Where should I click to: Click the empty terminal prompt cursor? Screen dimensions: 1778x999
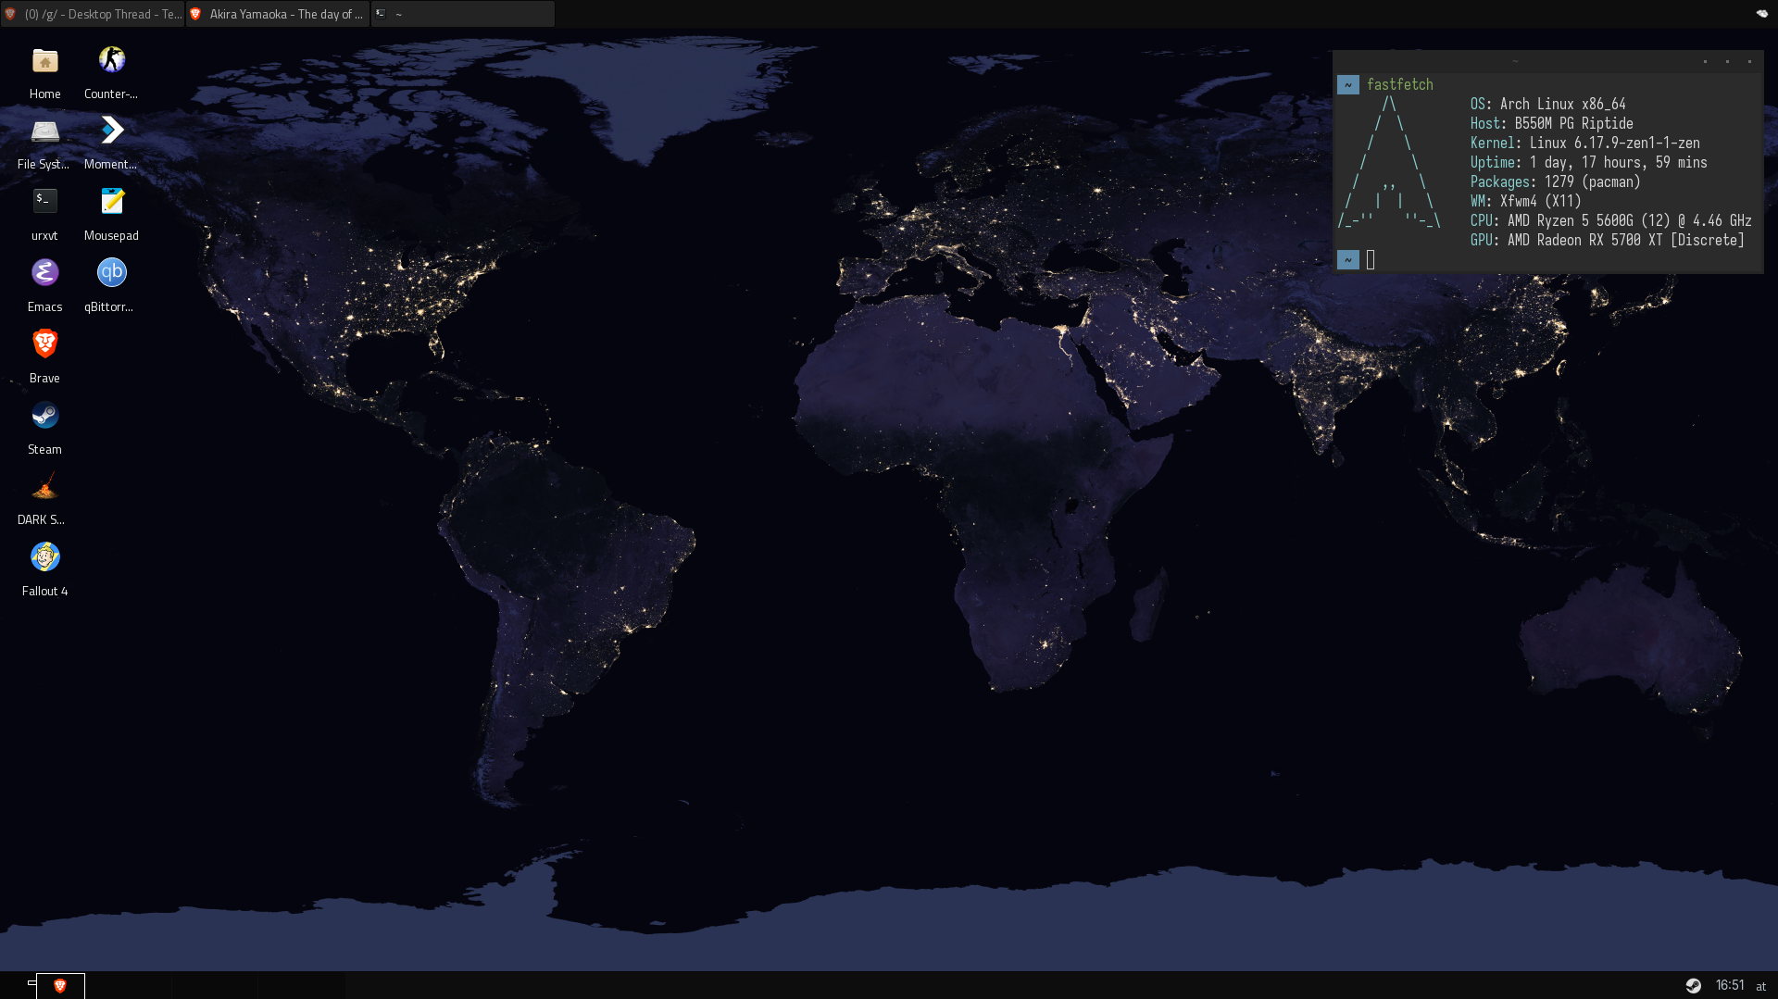(x=1371, y=260)
